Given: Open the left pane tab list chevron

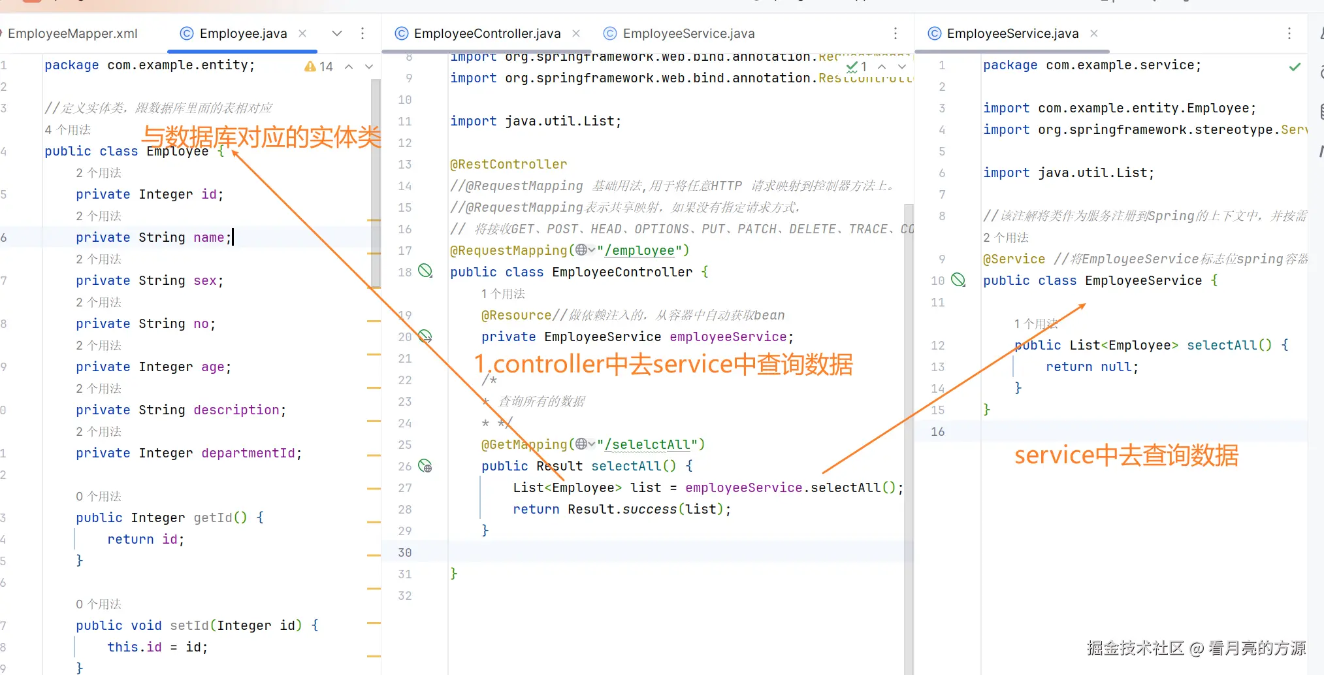Looking at the screenshot, I should click(337, 33).
